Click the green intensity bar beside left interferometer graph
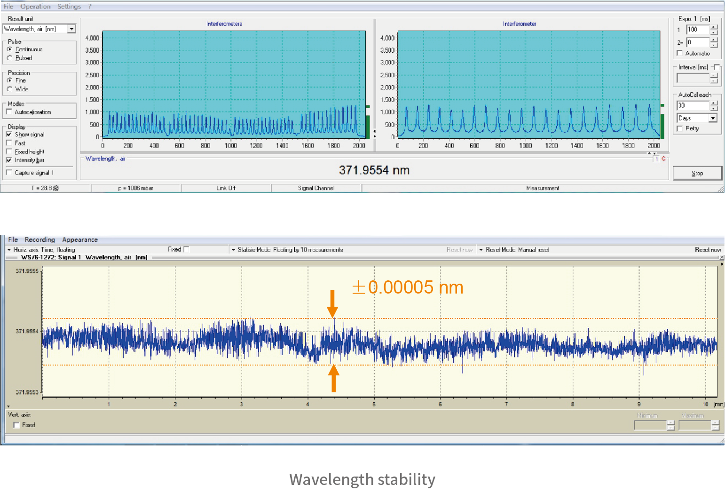725x501 pixels. click(x=368, y=127)
